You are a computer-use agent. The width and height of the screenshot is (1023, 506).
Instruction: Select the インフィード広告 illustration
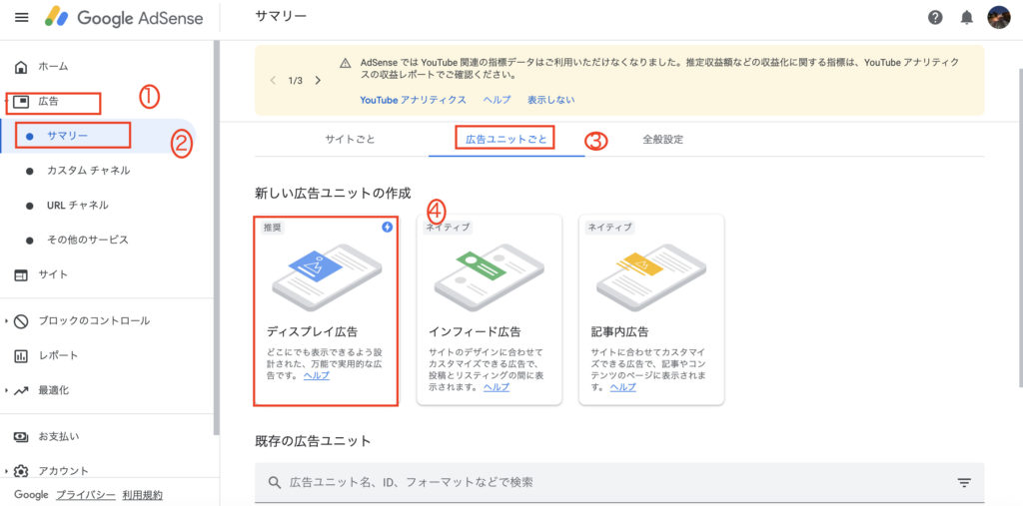(490, 277)
